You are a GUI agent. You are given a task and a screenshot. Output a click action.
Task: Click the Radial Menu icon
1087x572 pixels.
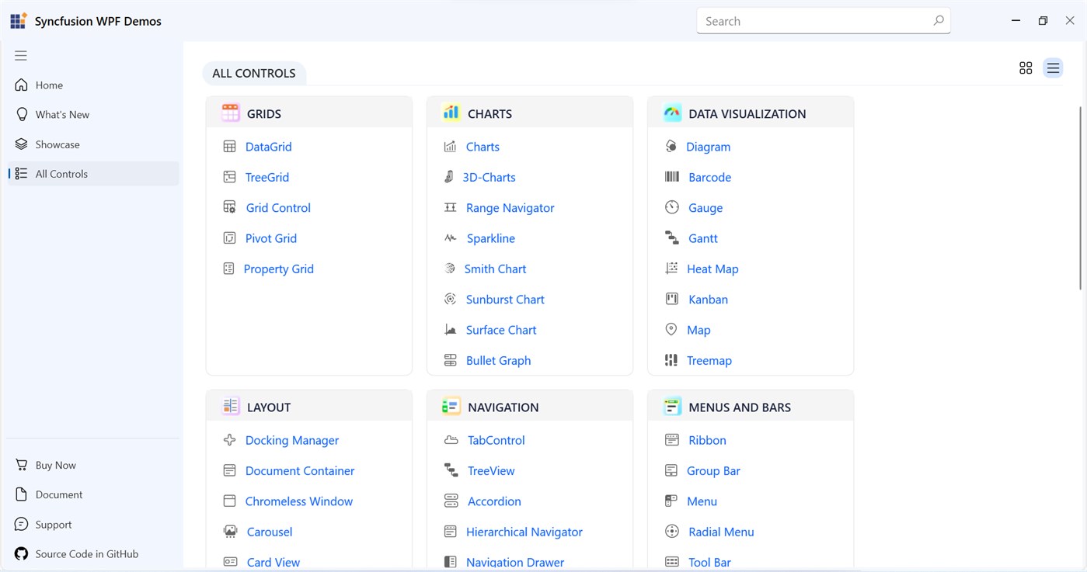[672, 532]
